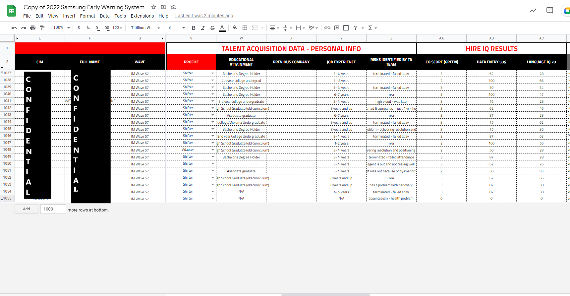570x296 pixels.
Task: Print the spreadsheet
Action: 33,28
